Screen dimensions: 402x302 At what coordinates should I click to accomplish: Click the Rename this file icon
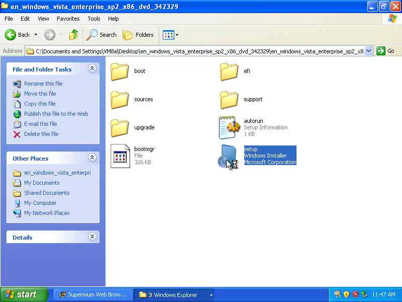point(17,84)
